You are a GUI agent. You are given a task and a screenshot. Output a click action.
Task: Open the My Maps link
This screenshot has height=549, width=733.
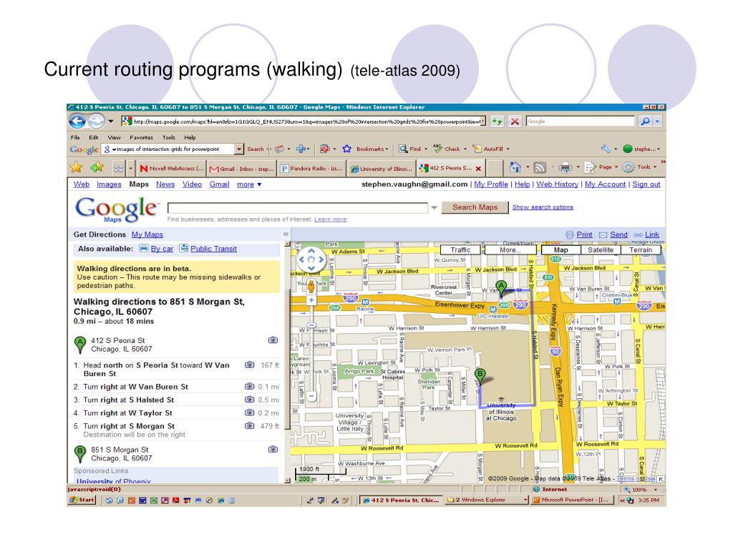147,234
